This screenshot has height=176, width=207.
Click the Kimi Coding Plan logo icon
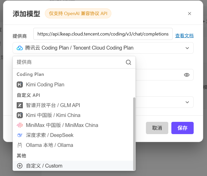coord(20,85)
